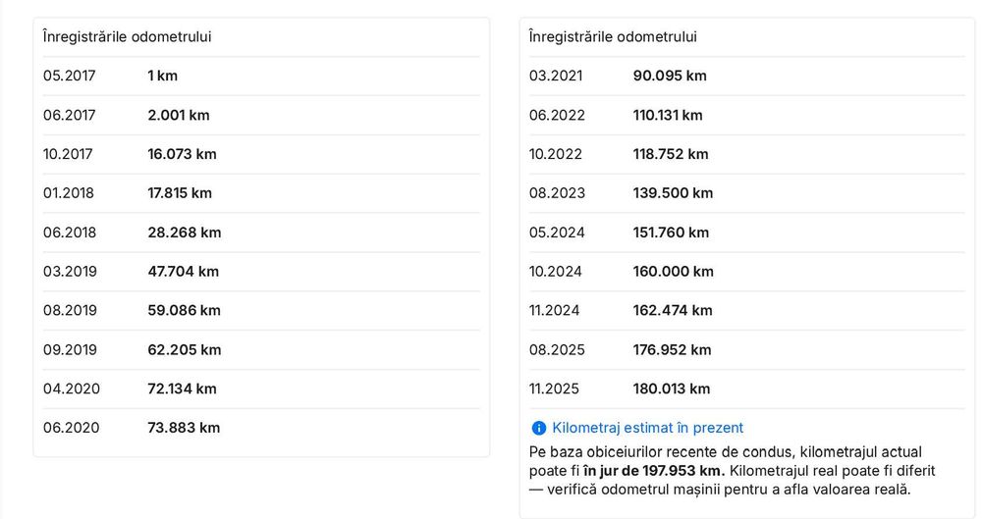Select the 90.095 km reading

(670, 76)
